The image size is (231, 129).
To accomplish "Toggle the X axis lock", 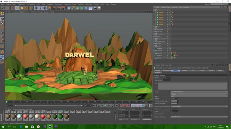I will coord(36,8).
